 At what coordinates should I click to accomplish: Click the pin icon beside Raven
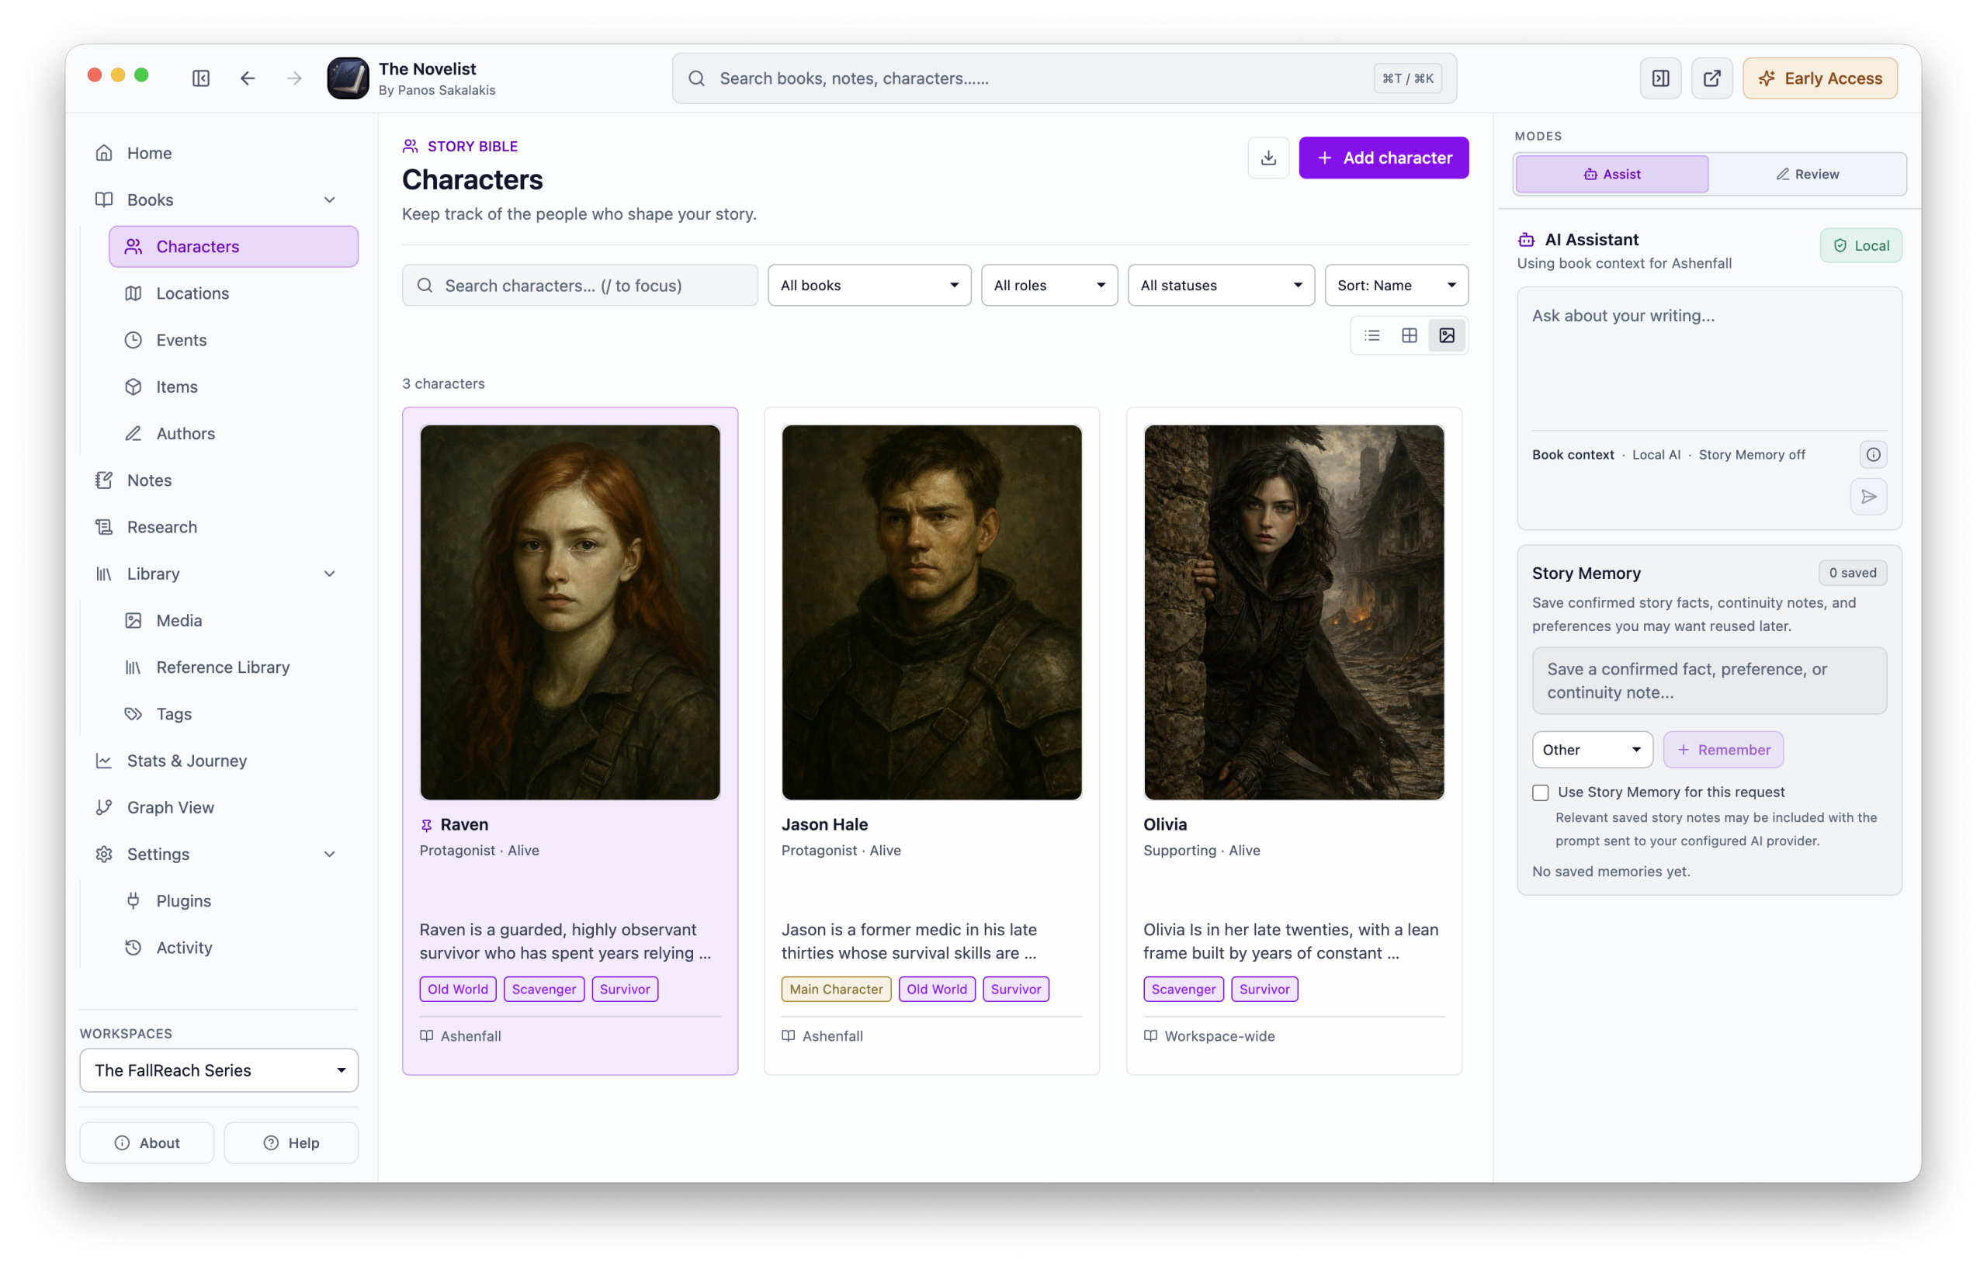coord(427,825)
